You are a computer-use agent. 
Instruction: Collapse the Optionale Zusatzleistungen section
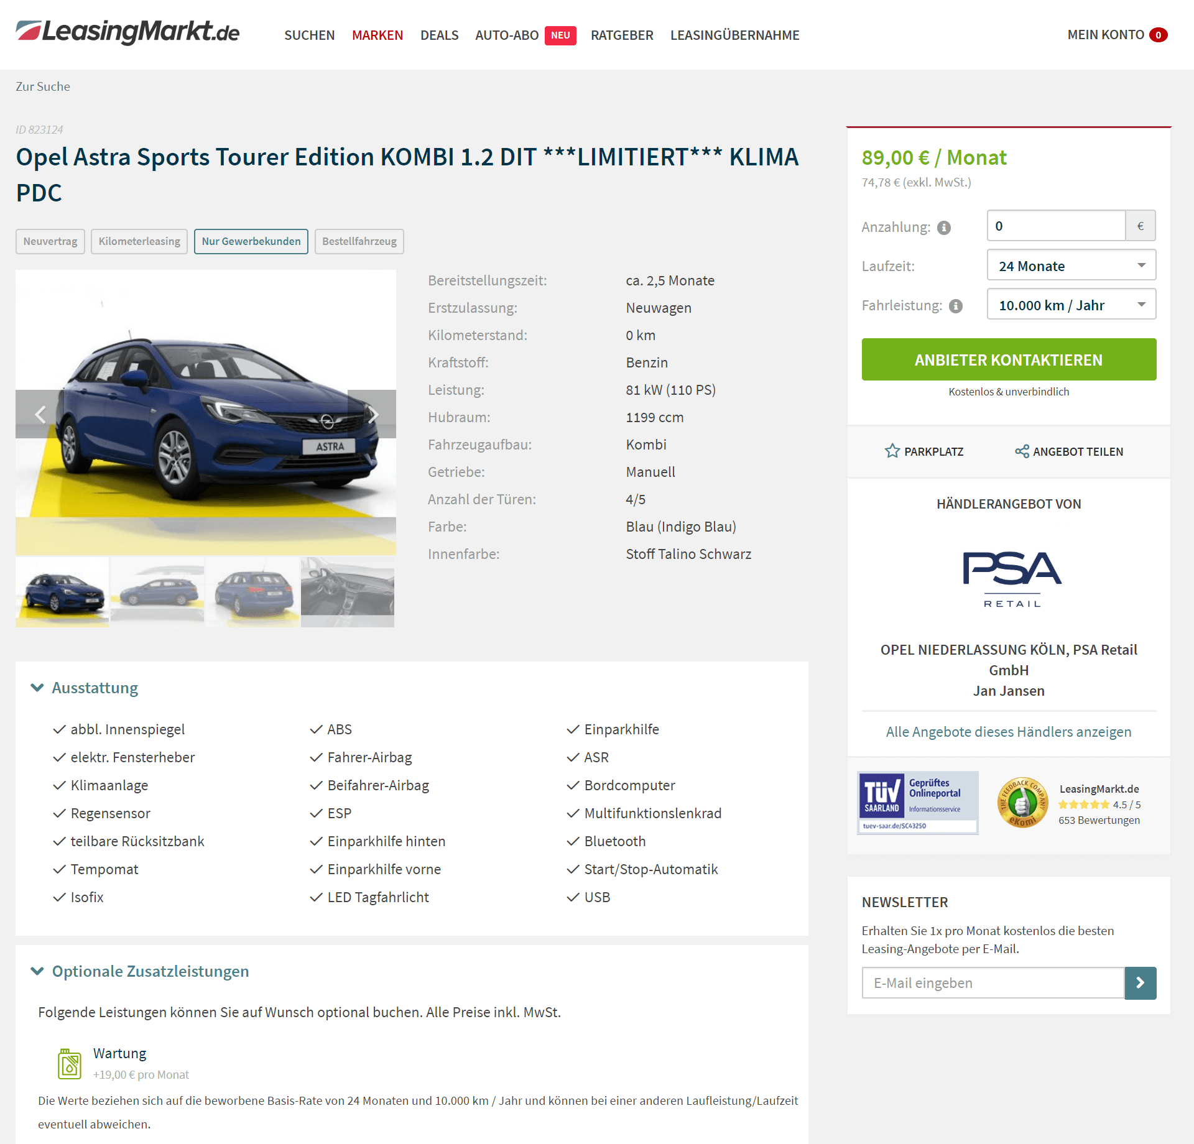click(140, 971)
